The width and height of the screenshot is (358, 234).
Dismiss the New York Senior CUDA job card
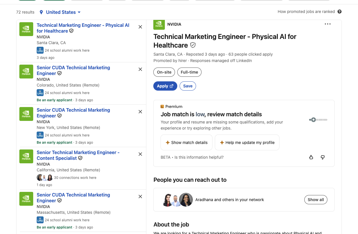coord(140,112)
